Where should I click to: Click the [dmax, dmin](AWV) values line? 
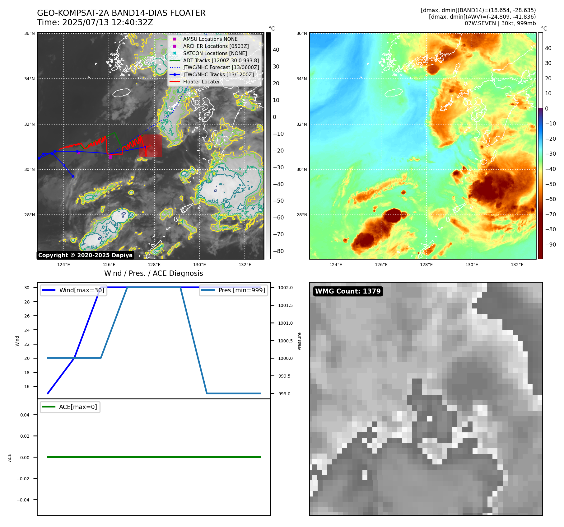click(482, 17)
